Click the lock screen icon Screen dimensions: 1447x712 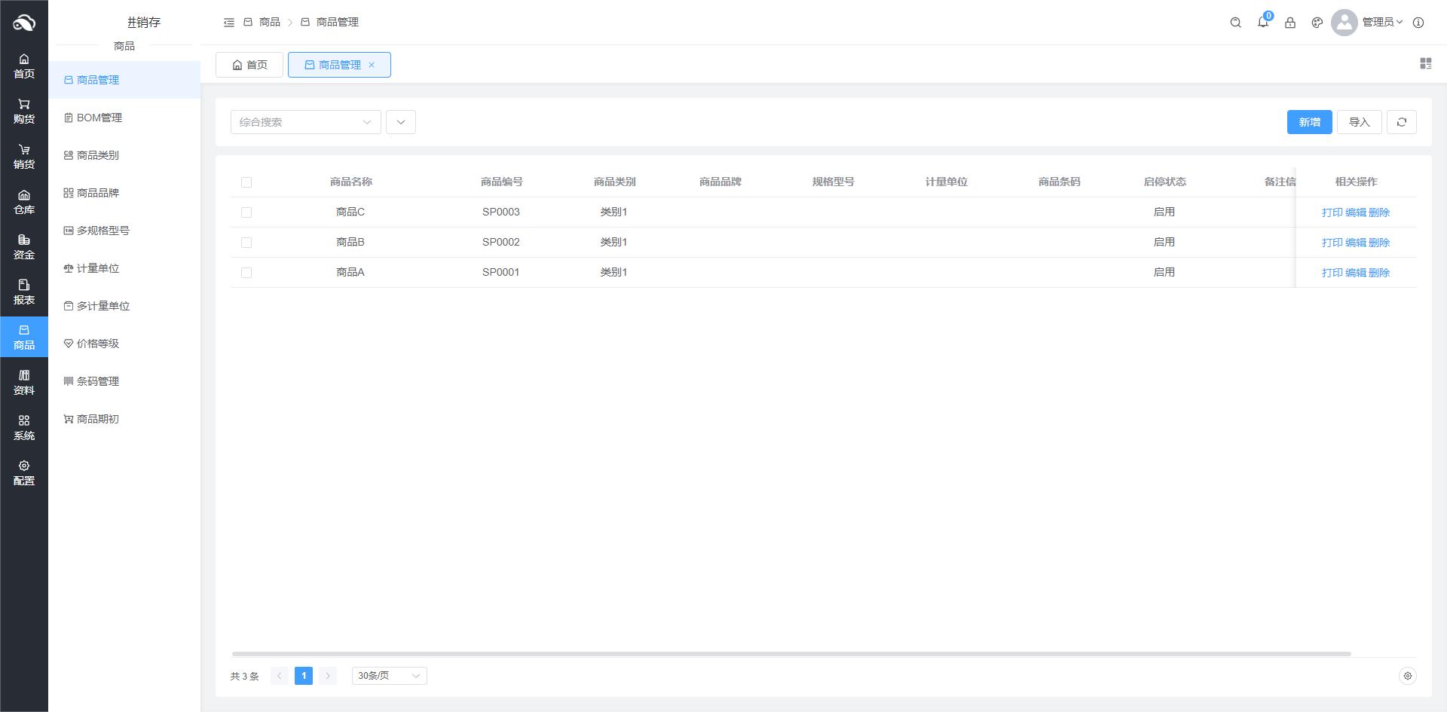(1289, 23)
